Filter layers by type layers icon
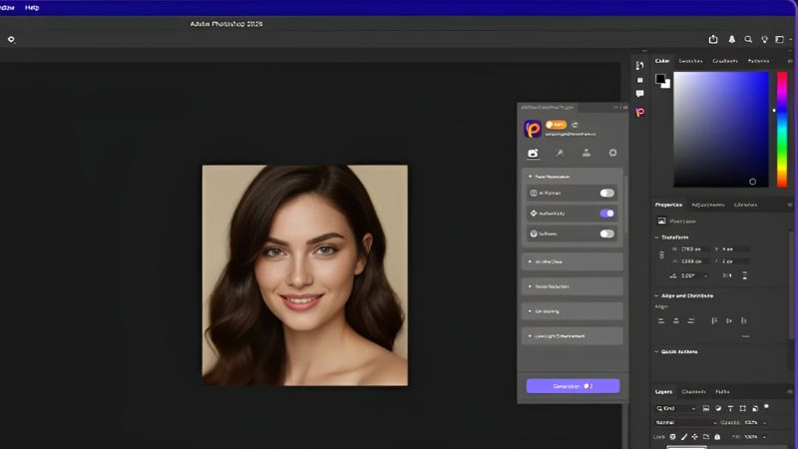This screenshot has height=449, width=798. click(x=730, y=408)
